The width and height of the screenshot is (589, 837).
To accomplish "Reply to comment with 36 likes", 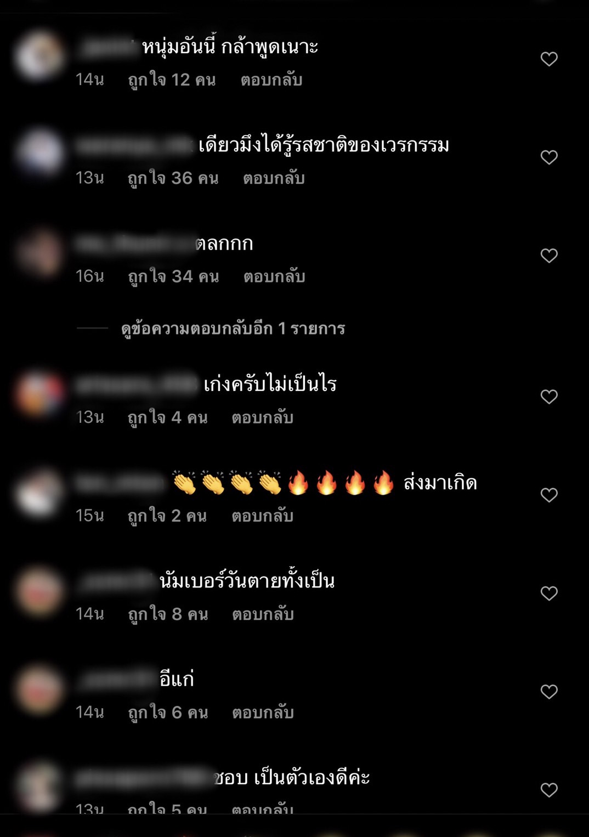I will tap(274, 178).
